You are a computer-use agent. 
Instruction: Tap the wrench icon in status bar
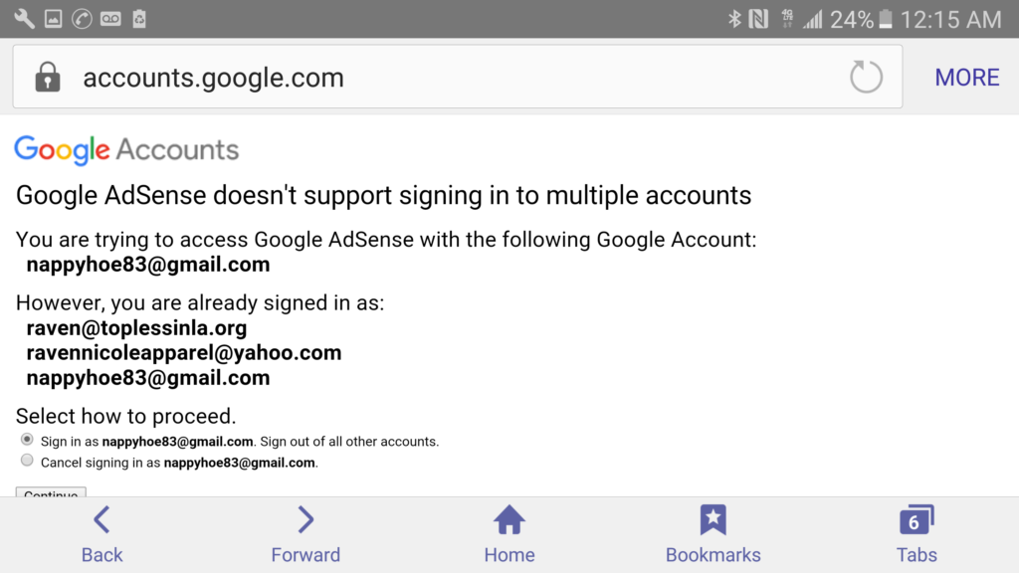[24, 19]
